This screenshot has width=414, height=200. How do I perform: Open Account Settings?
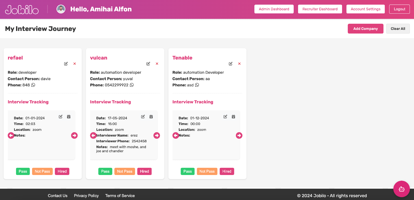(366, 9)
